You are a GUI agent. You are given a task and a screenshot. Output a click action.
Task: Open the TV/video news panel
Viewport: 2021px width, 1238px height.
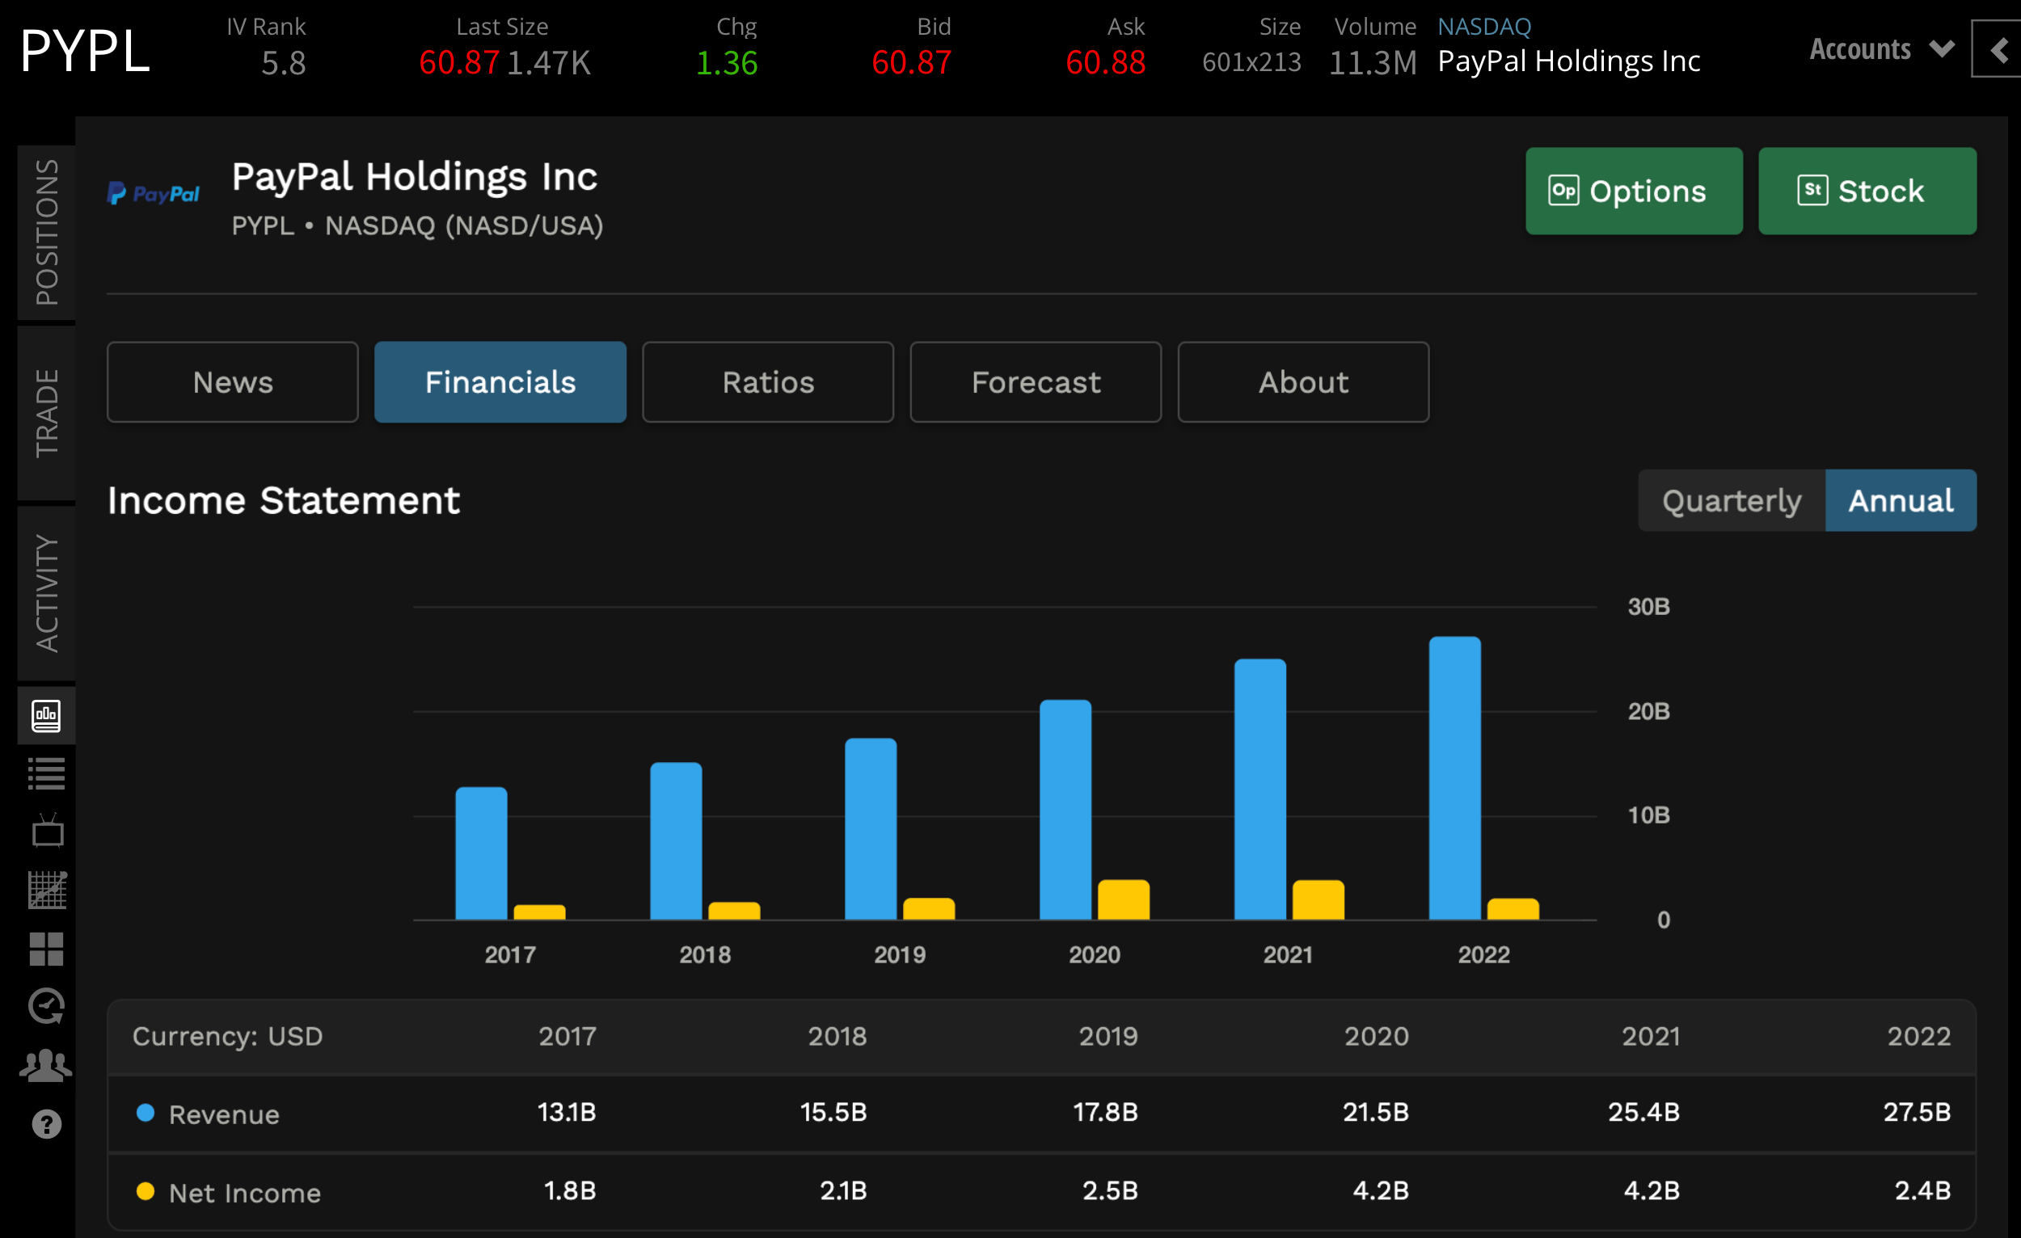[x=47, y=831]
